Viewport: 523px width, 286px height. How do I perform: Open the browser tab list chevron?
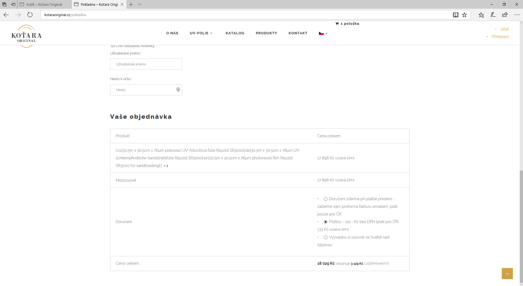139,4
